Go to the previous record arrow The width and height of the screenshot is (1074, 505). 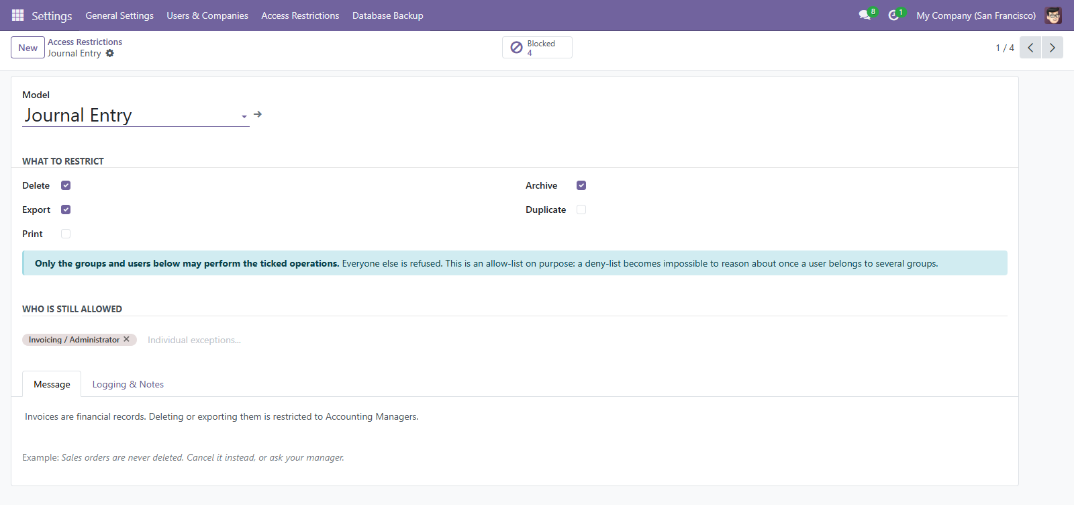1030,48
